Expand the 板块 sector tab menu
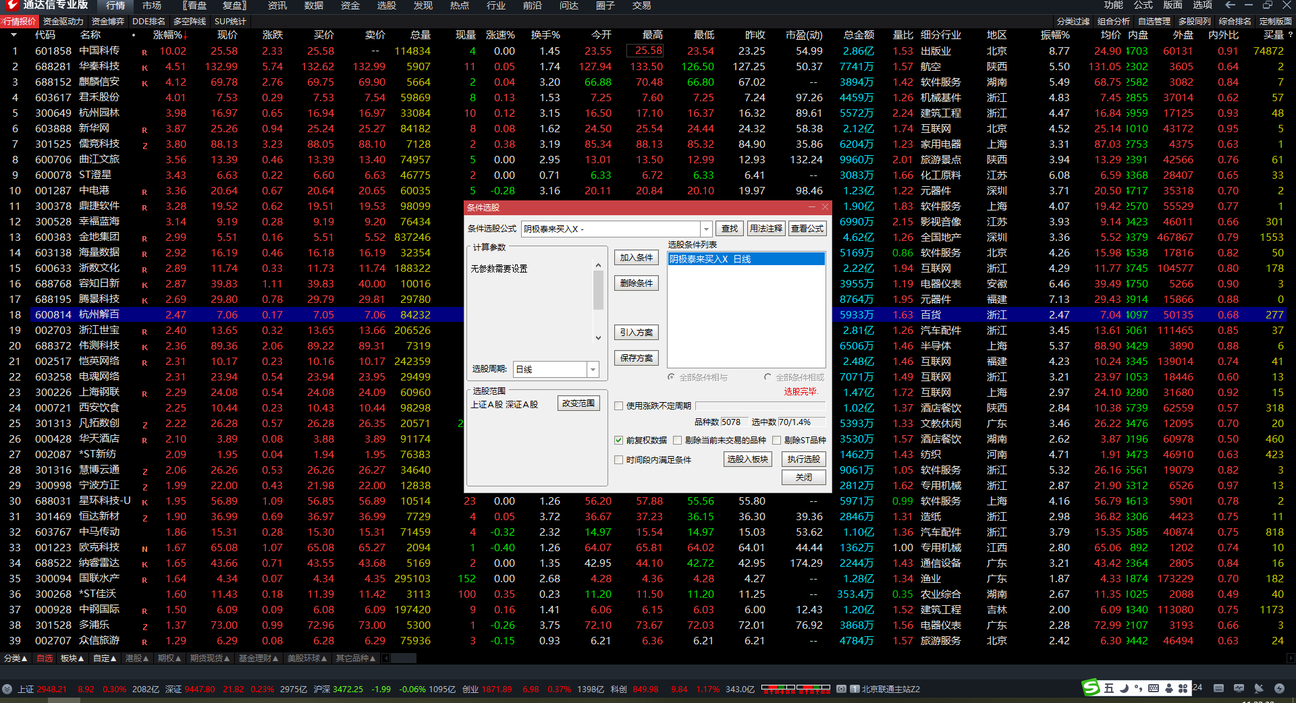Image resolution: width=1296 pixels, height=703 pixels. coord(72,658)
